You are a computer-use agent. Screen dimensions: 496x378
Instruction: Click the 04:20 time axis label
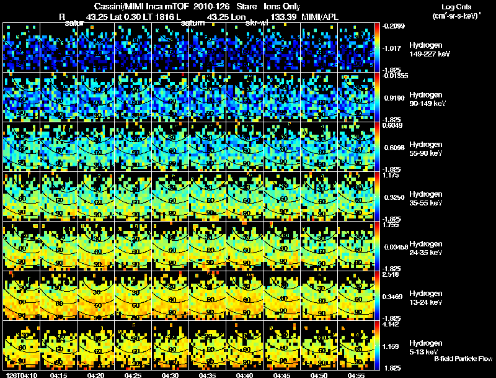click(x=95, y=375)
